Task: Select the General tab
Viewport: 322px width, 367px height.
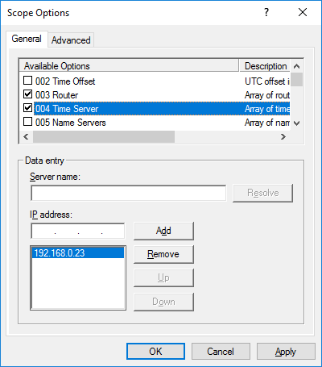Action: [x=27, y=39]
